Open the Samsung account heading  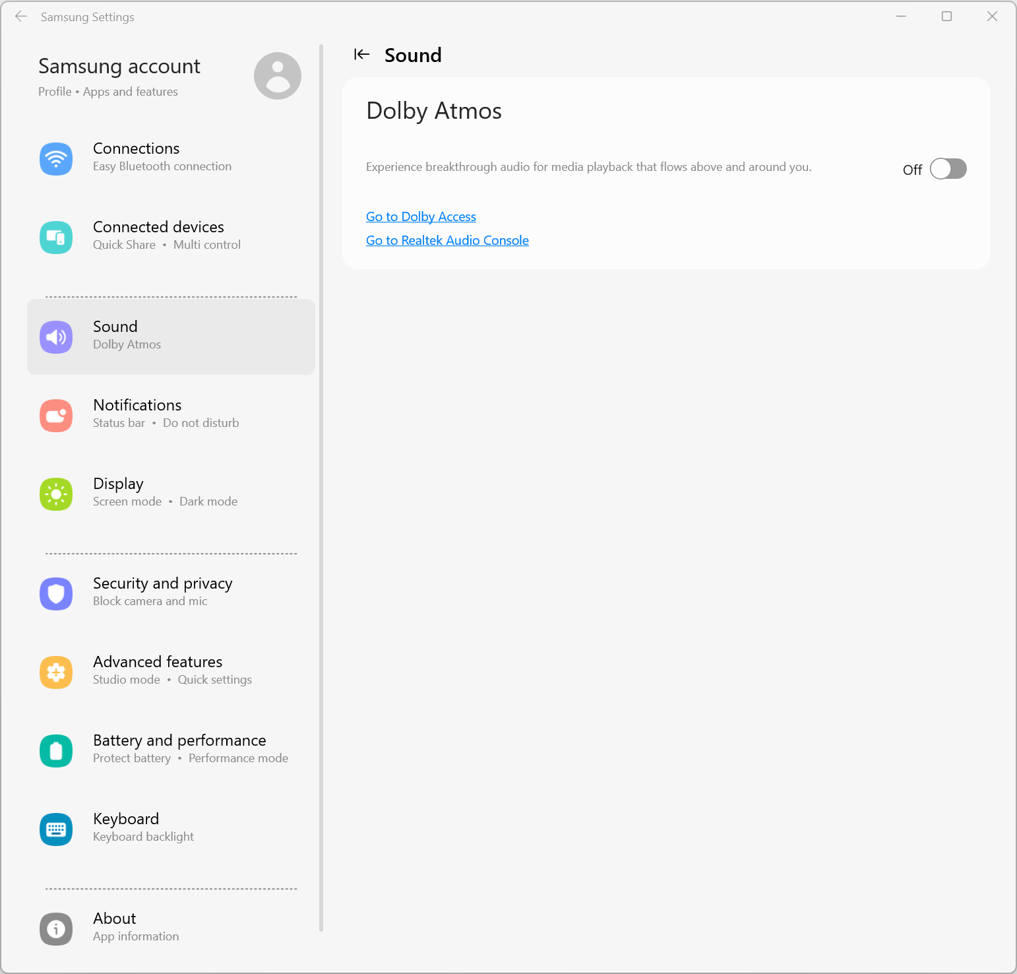point(119,66)
